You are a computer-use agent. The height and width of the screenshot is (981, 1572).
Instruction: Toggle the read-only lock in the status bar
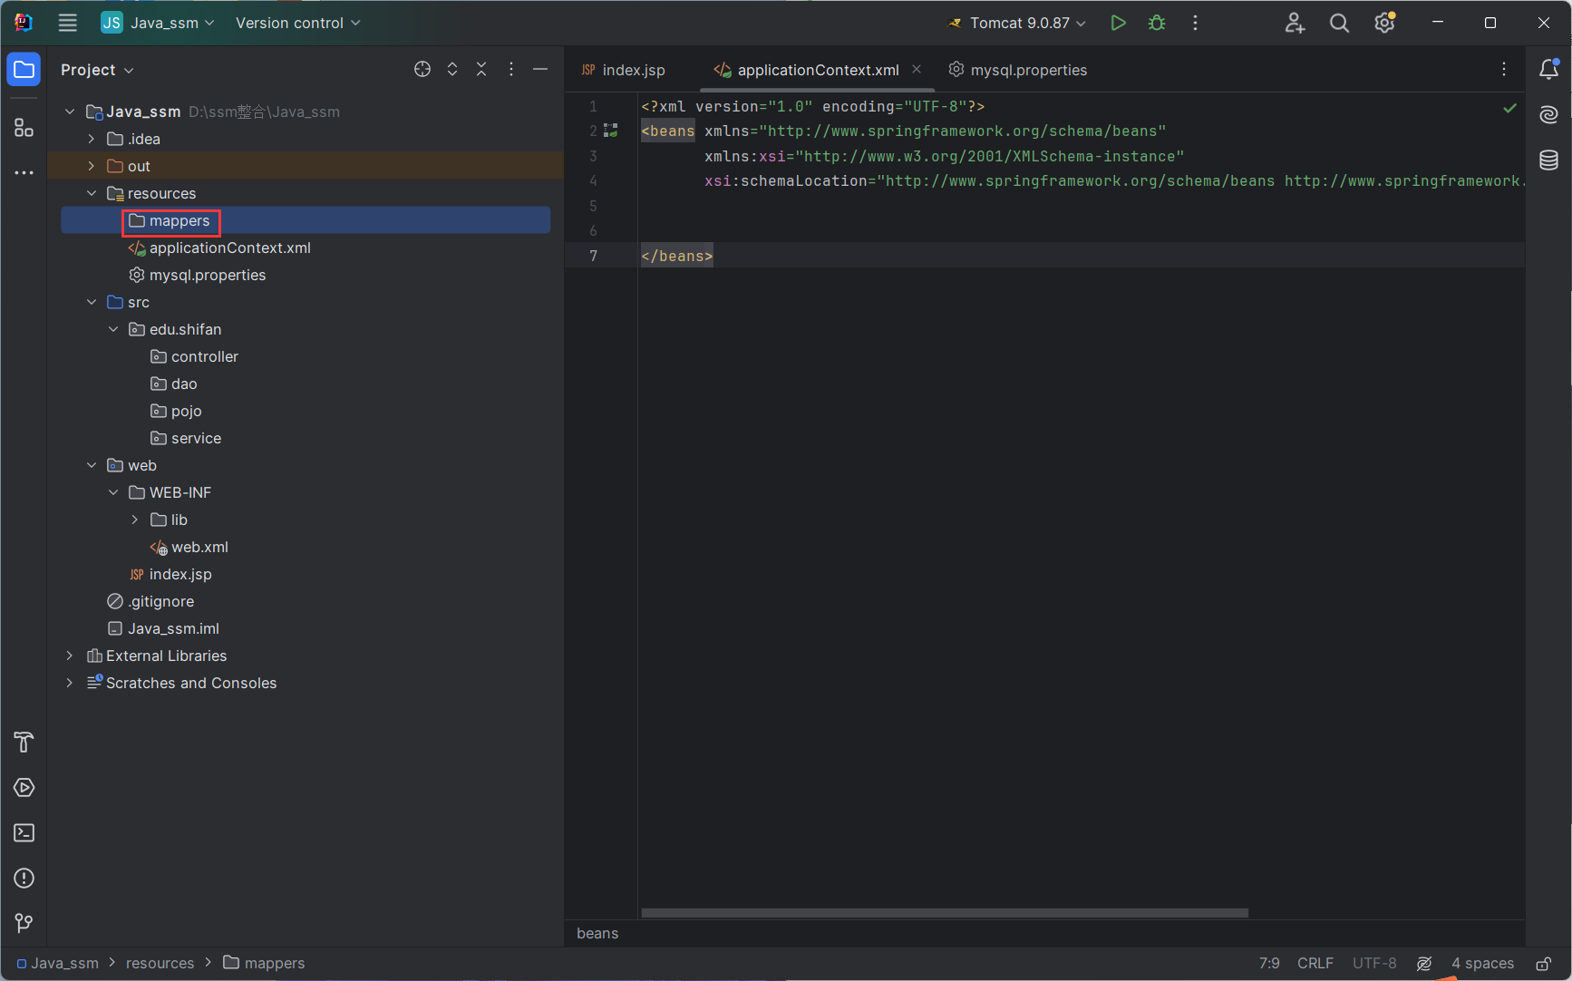[1543, 963]
